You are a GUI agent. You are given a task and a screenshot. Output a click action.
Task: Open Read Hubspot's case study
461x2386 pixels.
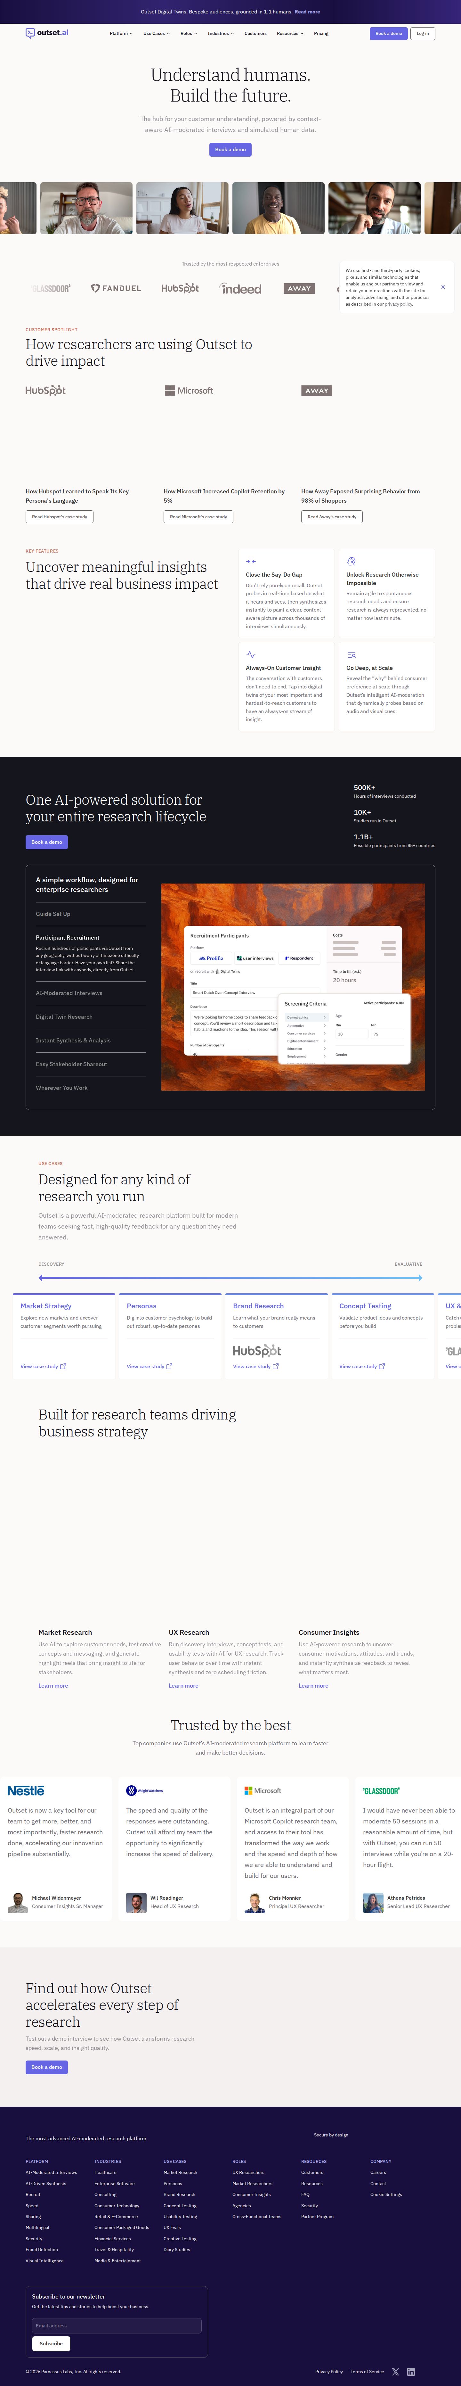[x=59, y=517]
